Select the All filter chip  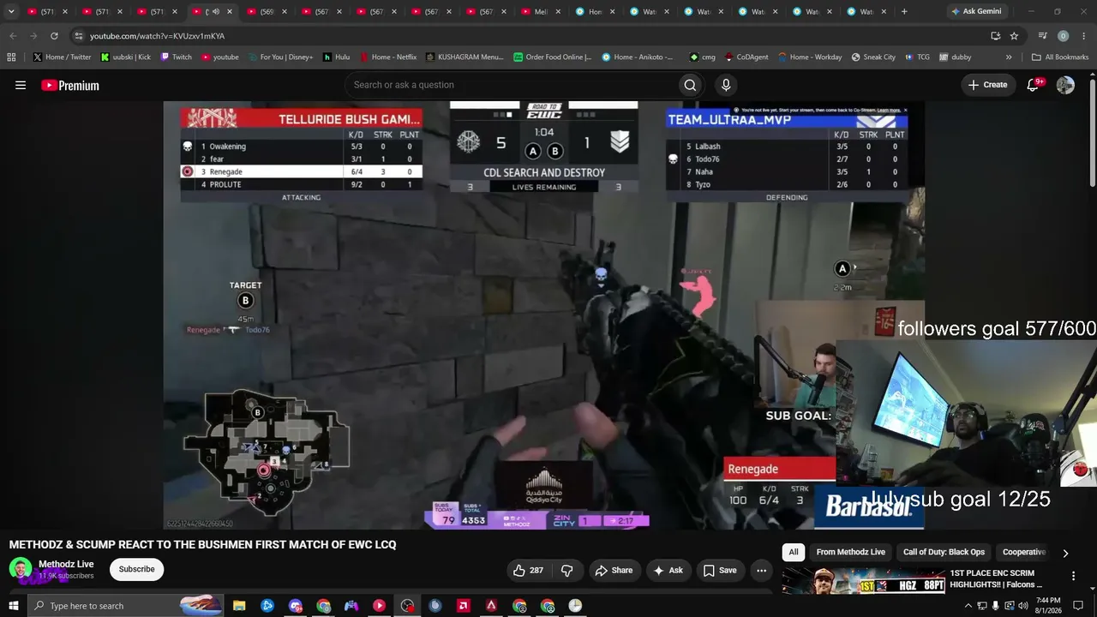click(x=794, y=553)
